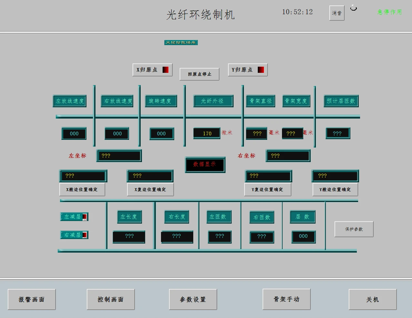This screenshot has width=412, height=318.
Task: Click the field above X撤边位置确定
Action: (83, 176)
